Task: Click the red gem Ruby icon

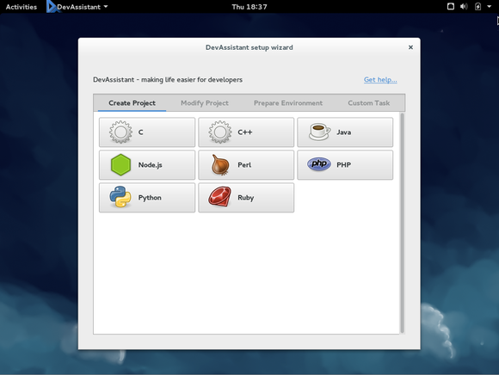Action: (x=219, y=197)
